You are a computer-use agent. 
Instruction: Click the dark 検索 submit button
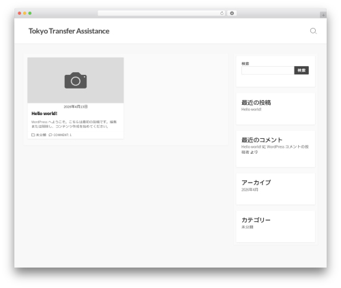[301, 70]
